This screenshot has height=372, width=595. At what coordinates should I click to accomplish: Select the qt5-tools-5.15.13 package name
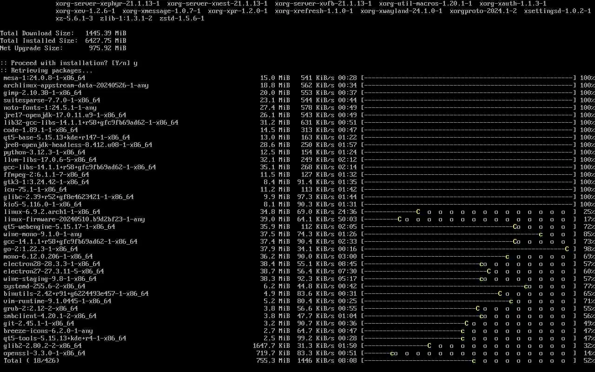click(65, 339)
